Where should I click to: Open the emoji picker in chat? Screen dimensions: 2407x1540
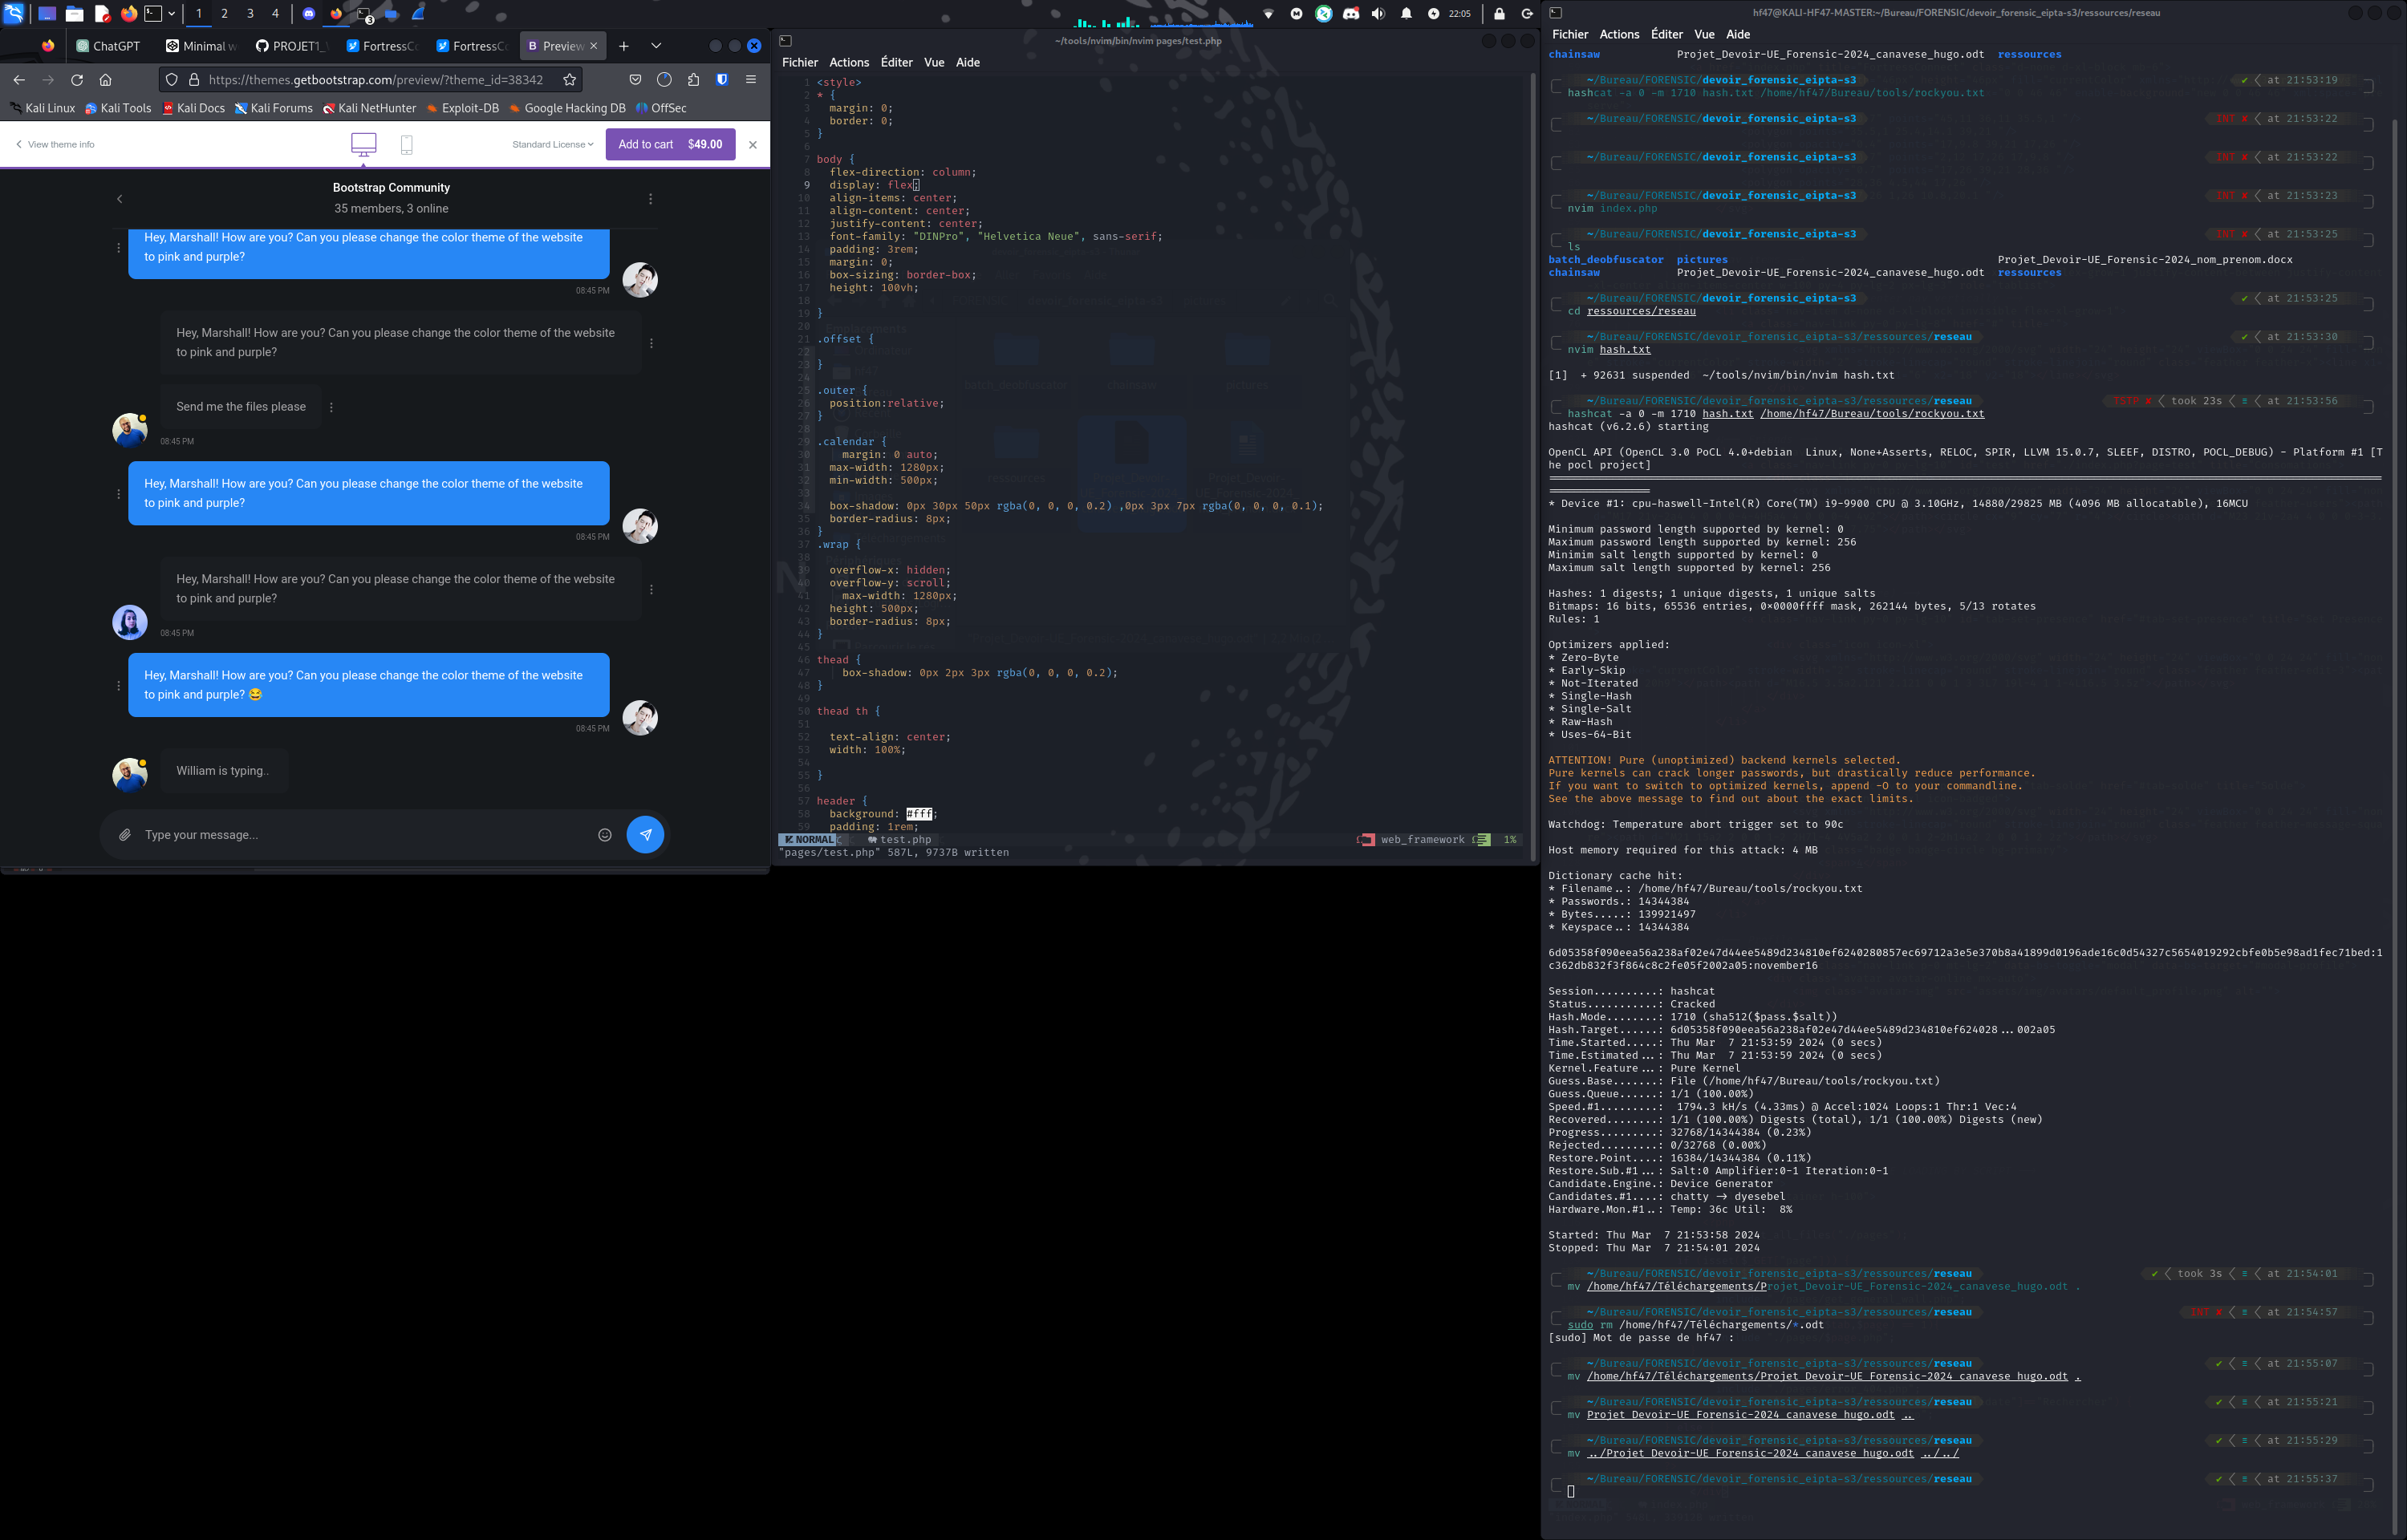[x=605, y=835]
